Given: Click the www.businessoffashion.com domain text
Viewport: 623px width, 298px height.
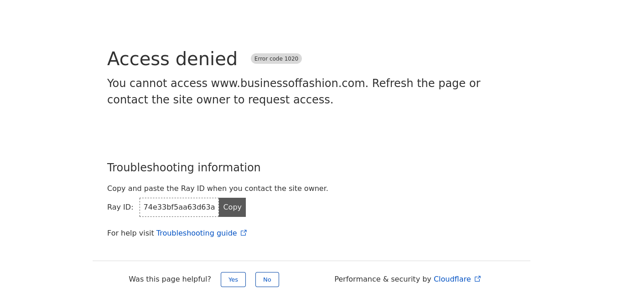Looking at the screenshot, I should tap(289, 83).
